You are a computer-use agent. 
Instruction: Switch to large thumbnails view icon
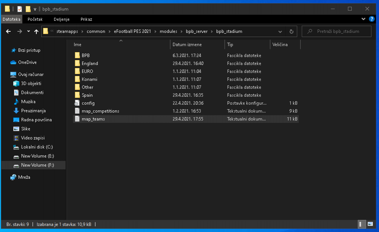click(370, 224)
